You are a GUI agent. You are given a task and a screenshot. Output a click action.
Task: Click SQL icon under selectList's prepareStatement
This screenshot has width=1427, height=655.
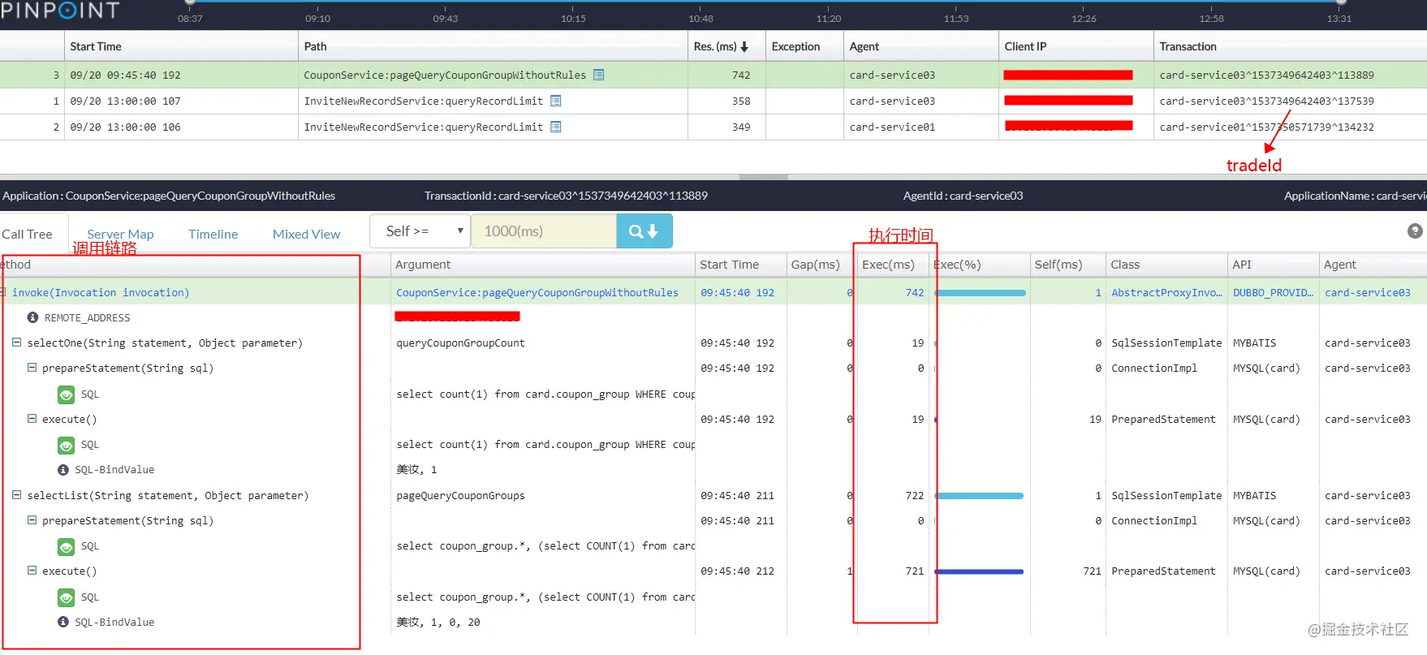tap(67, 547)
